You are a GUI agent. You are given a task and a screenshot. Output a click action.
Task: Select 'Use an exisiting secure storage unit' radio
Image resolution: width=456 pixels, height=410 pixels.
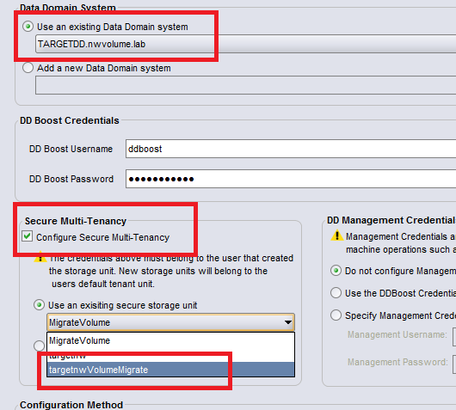(x=39, y=305)
